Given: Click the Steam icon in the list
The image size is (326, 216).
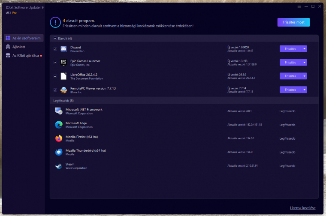Looking at the screenshot, I should point(59,166).
